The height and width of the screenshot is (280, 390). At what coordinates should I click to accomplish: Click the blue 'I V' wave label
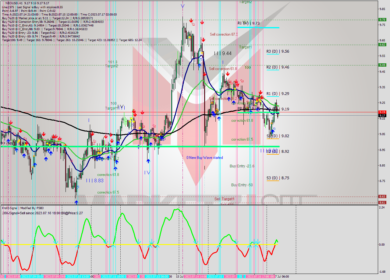147,173
